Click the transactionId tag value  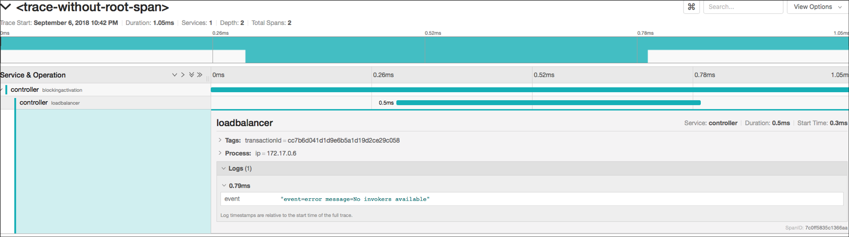(x=344, y=140)
